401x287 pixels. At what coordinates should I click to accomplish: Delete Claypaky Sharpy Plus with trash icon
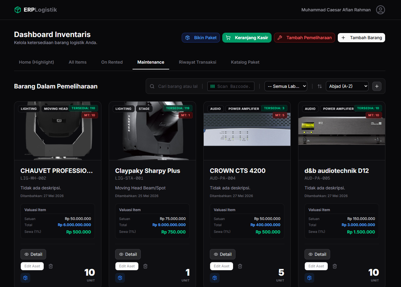145,266
